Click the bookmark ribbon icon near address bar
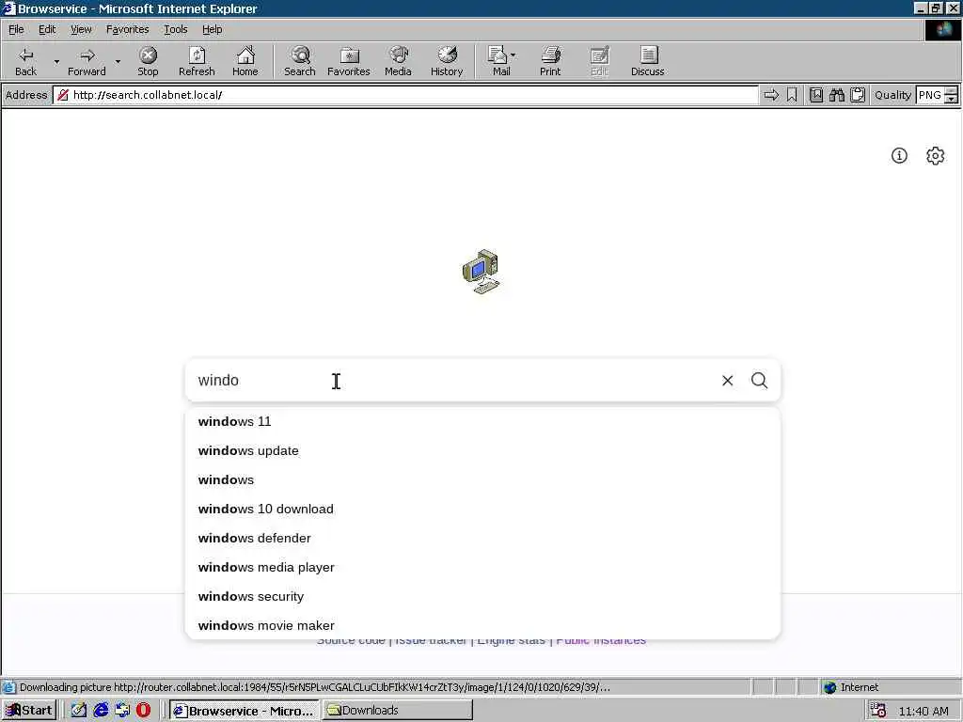This screenshot has width=963, height=722. [x=792, y=95]
